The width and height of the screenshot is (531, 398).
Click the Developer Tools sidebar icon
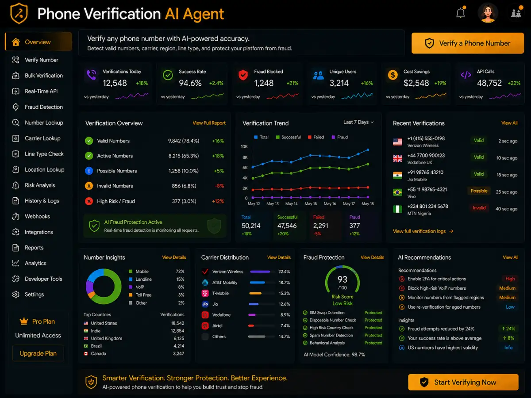[16, 279]
